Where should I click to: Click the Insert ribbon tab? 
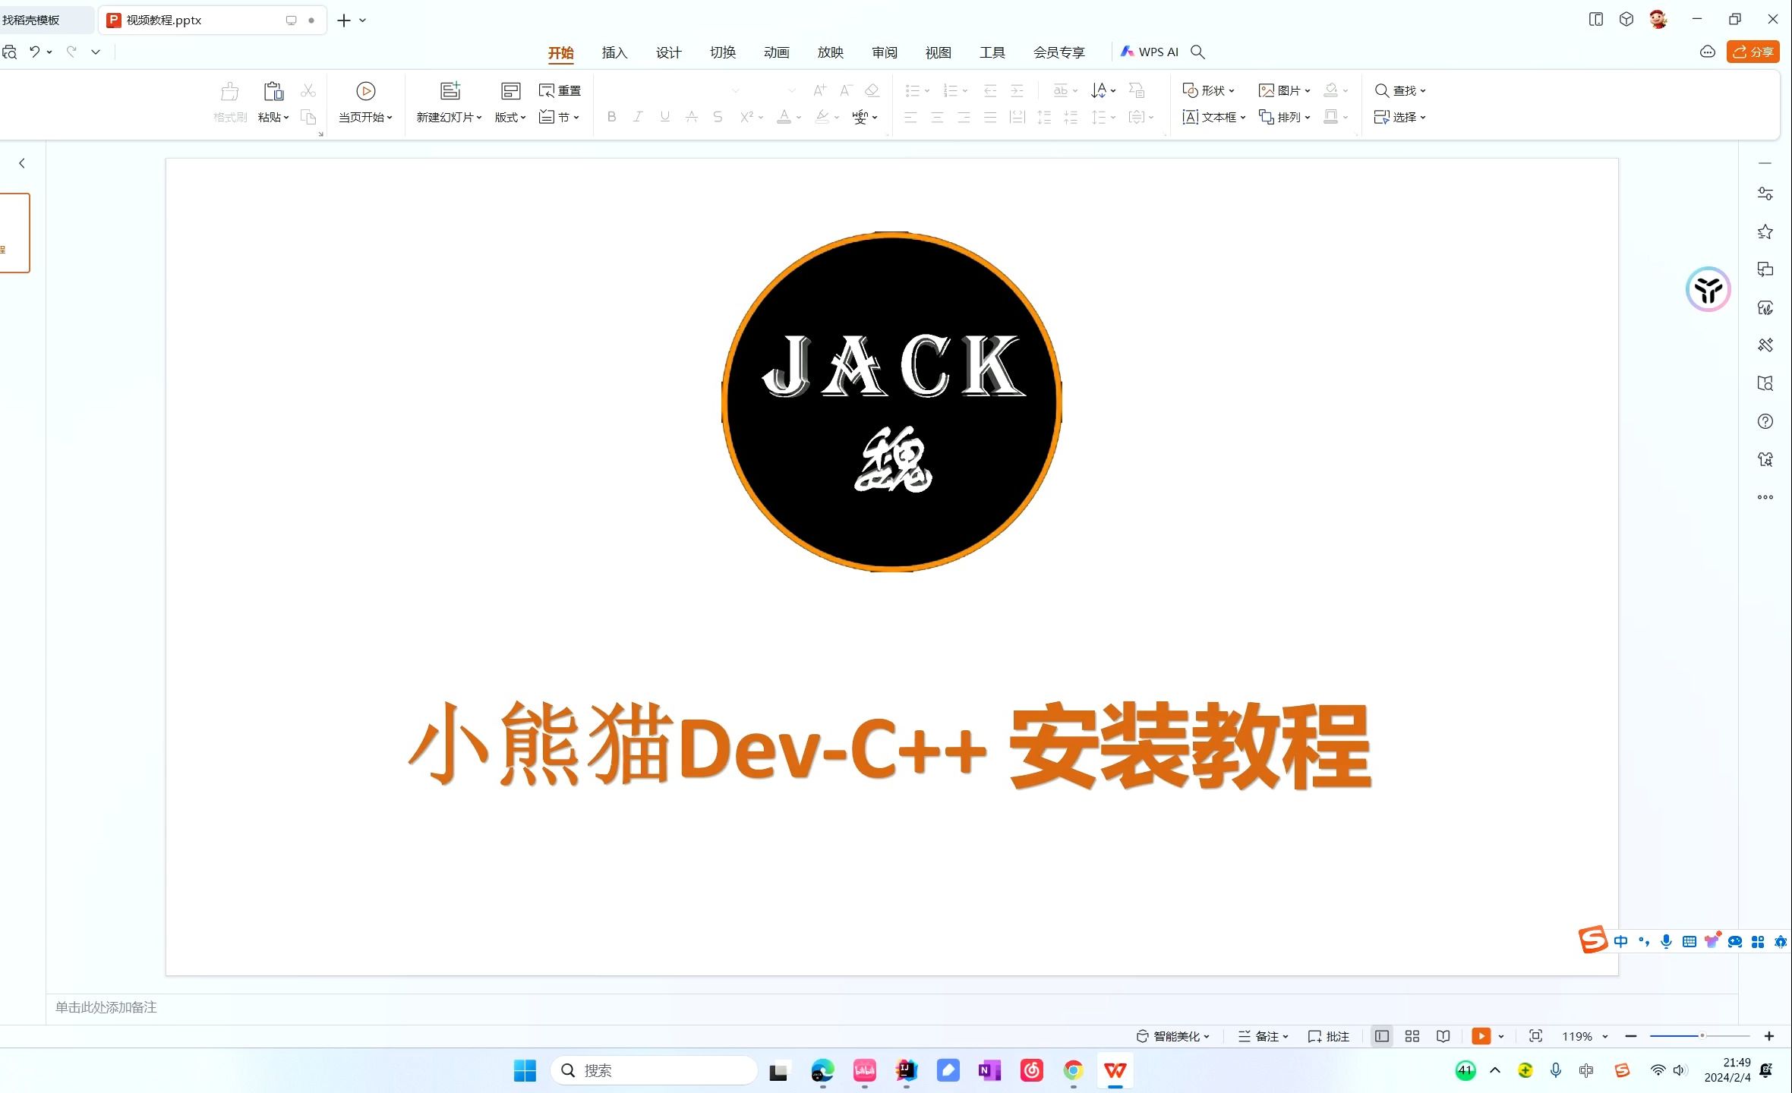tap(612, 51)
